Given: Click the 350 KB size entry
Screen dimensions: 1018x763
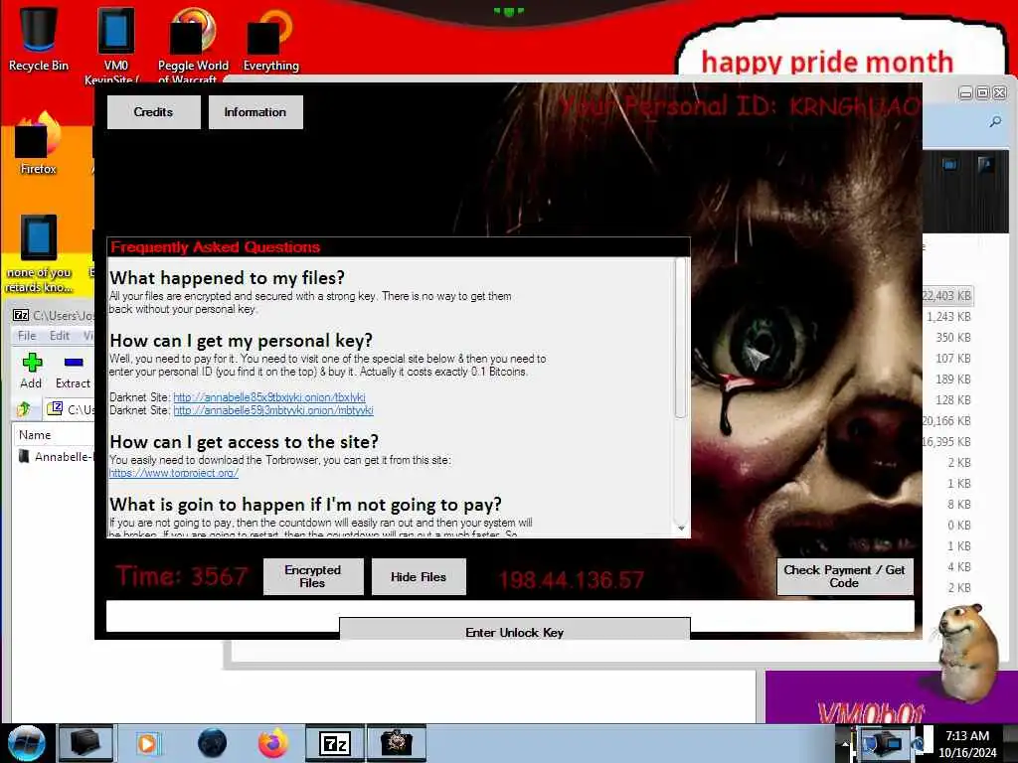Looking at the screenshot, I should pos(953,338).
